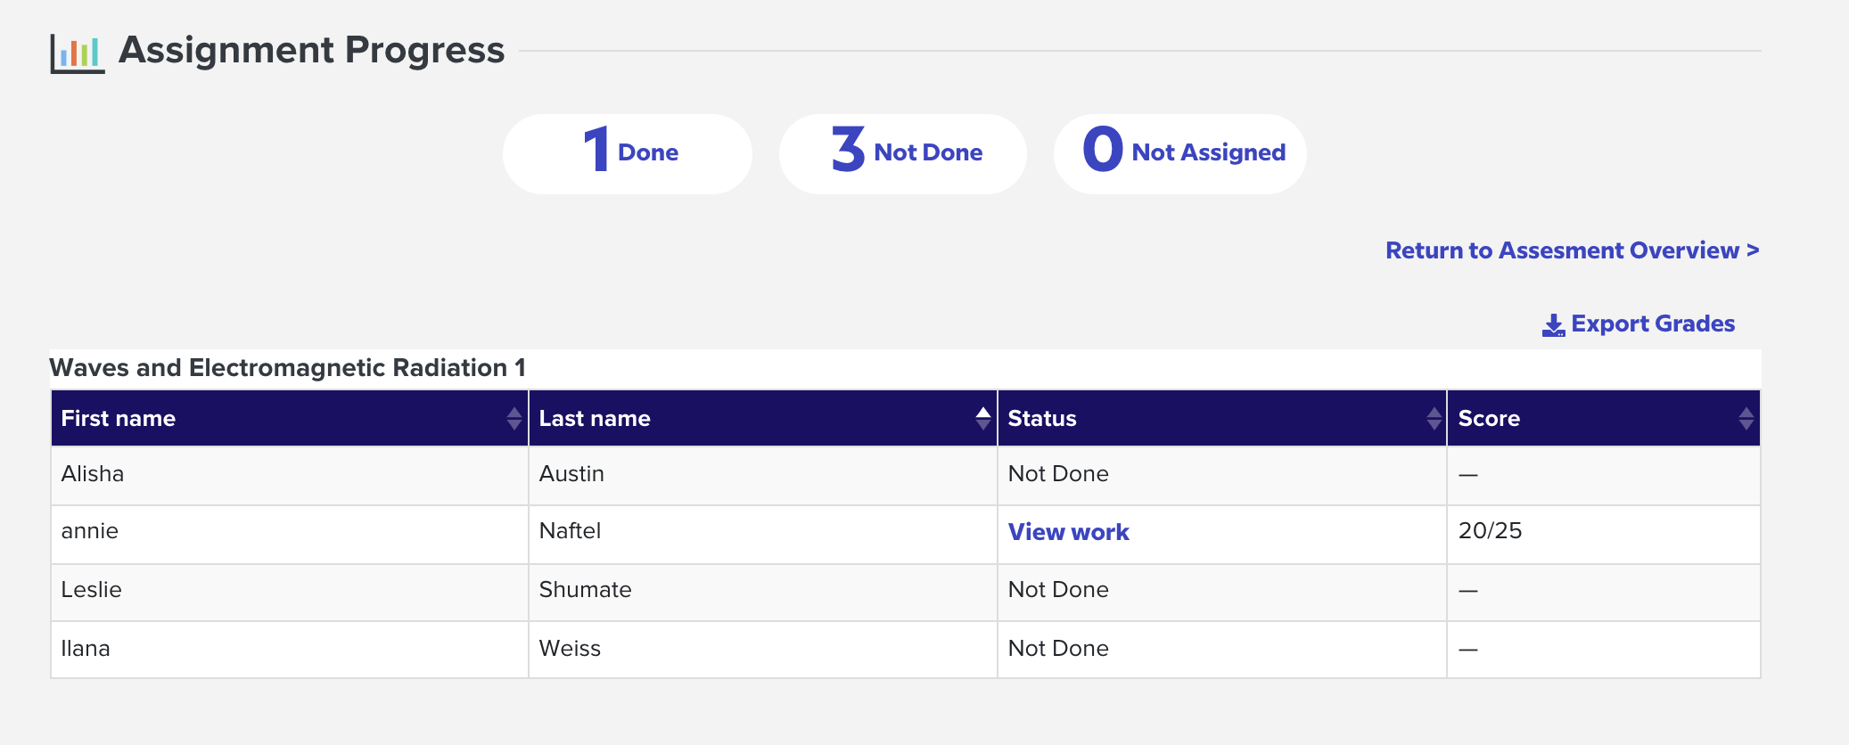Click the First name column header

(x=290, y=418)
